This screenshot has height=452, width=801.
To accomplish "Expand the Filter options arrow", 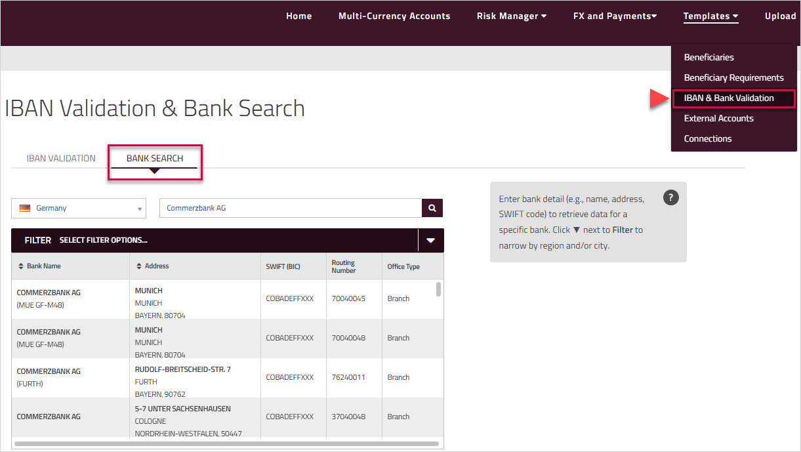I will pyautogui.click(x=430, y=240).
